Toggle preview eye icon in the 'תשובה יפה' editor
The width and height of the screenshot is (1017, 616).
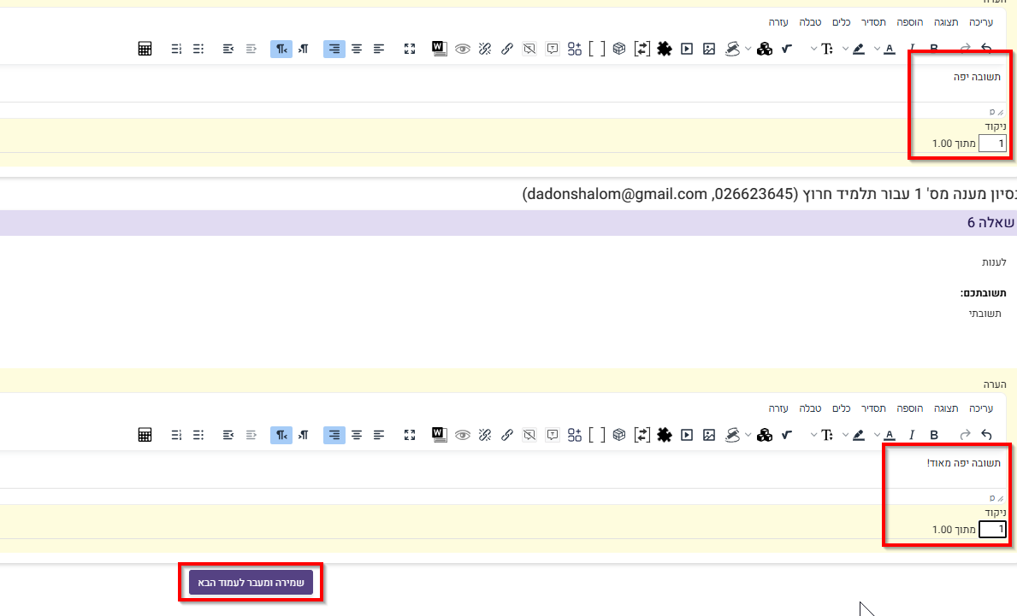[463, 49]
